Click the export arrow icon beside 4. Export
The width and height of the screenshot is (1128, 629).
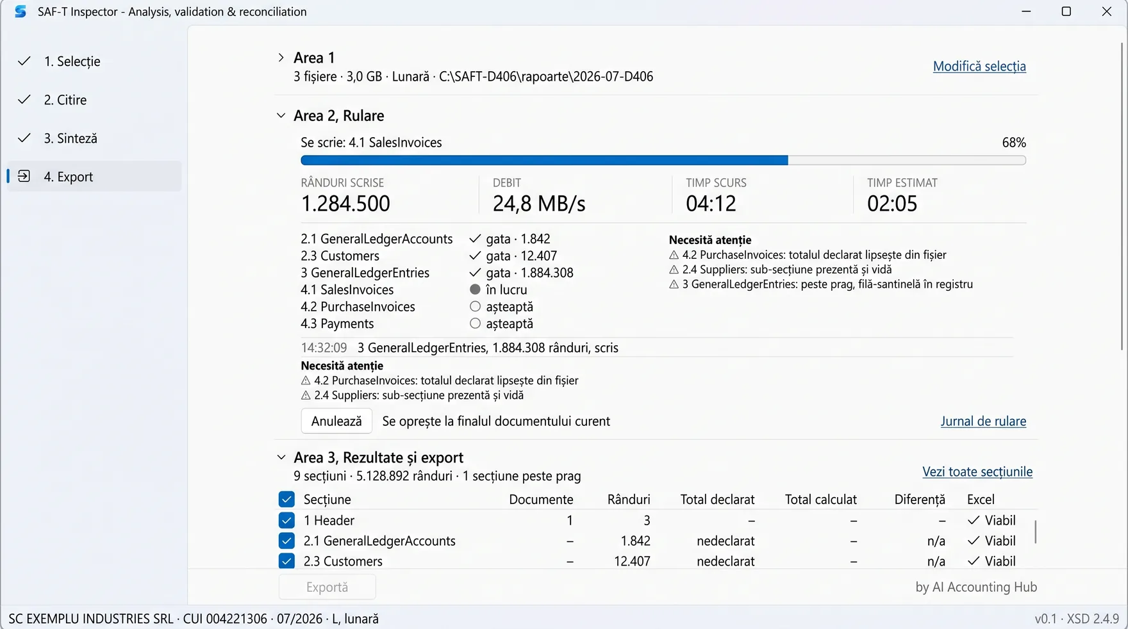(24, 176)
